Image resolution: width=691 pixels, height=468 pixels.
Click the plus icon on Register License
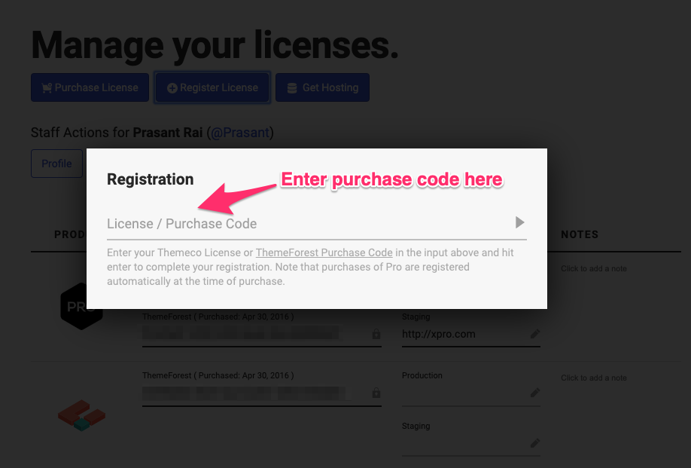pyautogui.click(x=172, y=88)
